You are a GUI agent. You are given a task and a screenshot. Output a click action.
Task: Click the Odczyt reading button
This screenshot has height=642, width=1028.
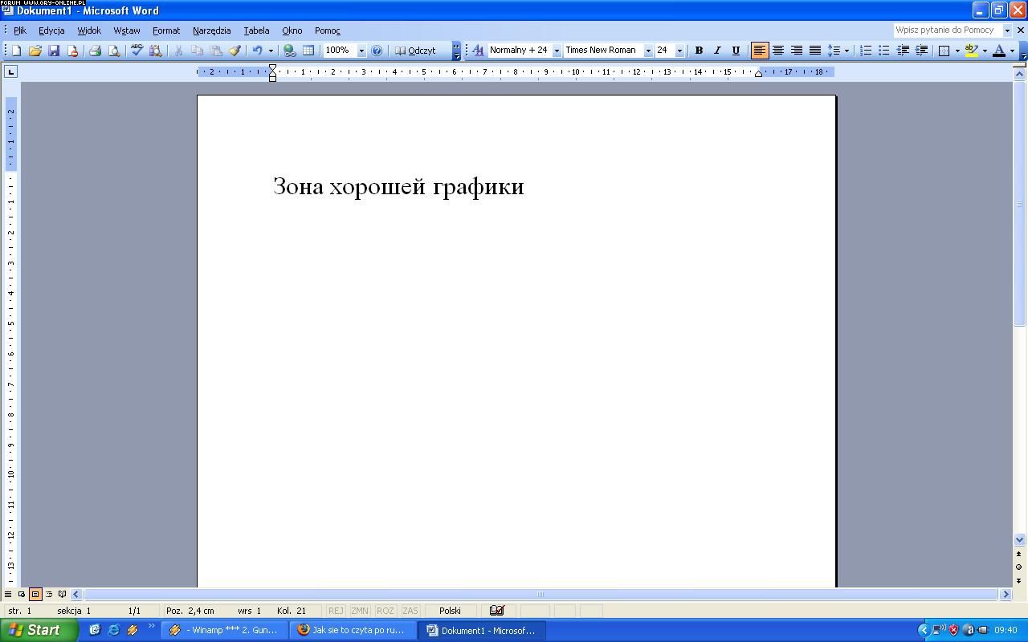[415, 51]
